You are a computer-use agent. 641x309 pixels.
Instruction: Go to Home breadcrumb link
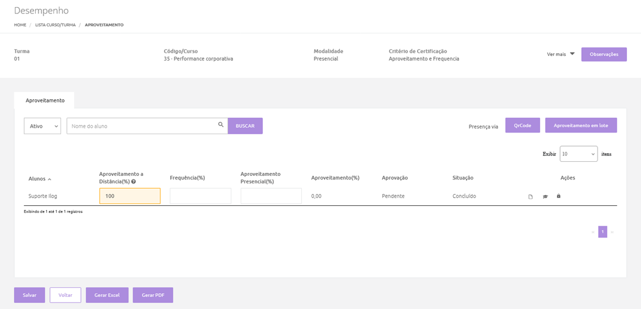click(x=20, y=25)
